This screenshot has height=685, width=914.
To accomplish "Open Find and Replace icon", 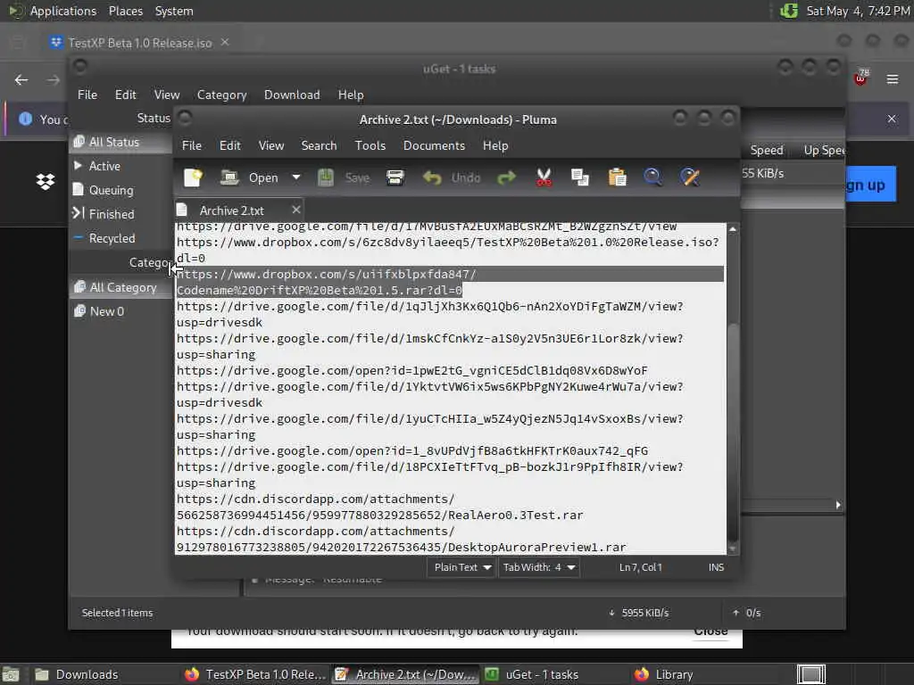I will pyautogui.click(x=690, y=177).
